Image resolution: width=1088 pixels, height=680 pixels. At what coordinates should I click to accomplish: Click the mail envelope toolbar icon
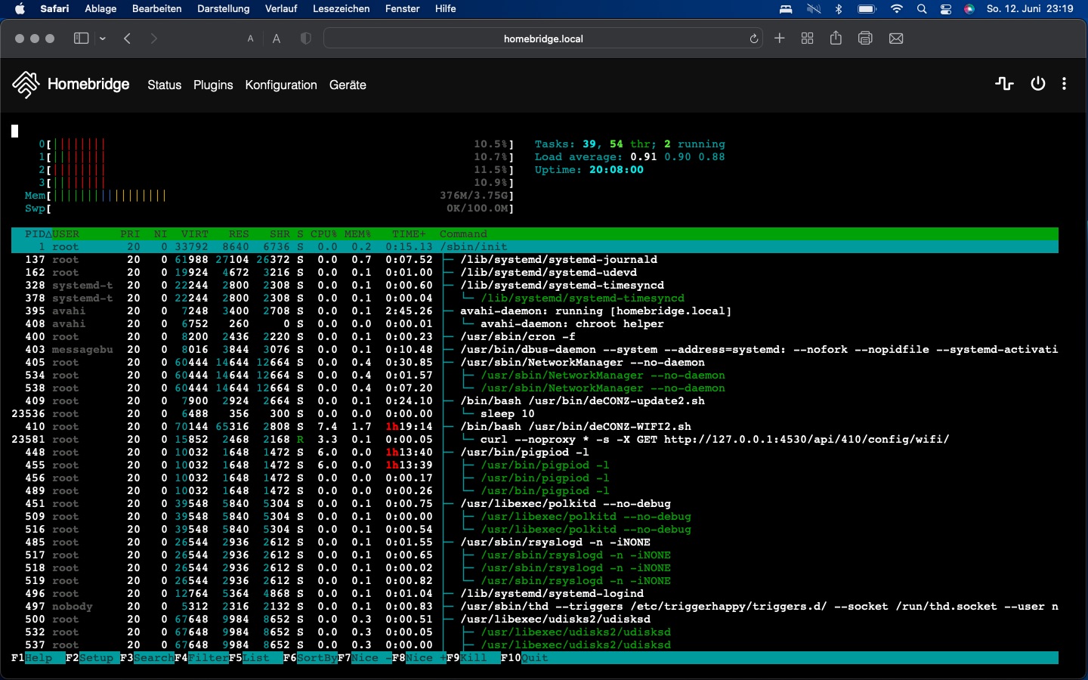tap(896, 39)
